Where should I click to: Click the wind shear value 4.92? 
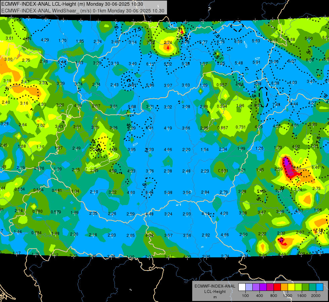pyautogui.click(x=296, y=147)
